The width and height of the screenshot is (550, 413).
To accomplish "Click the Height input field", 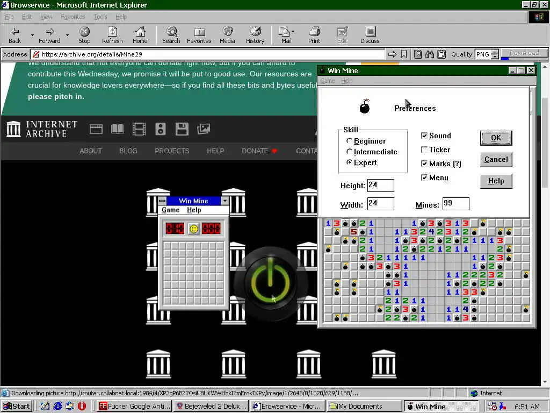I will (x=381, y=186).
